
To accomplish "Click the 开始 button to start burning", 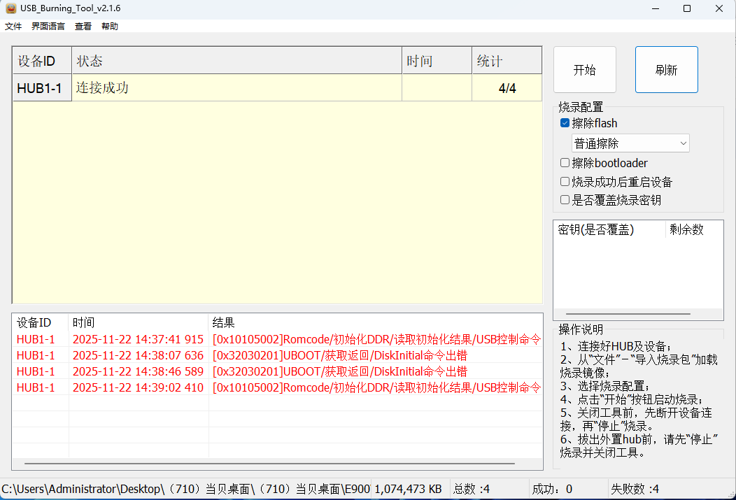I will click(584, 69).
